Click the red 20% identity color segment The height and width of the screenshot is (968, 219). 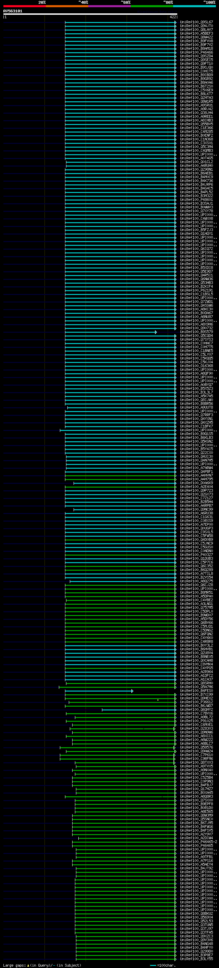[x=24, y=7]
